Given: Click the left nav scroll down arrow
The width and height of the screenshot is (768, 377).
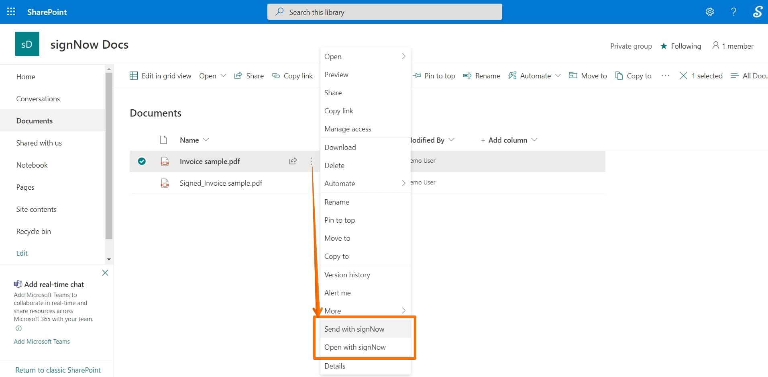Looking at the screenshot, I should point(109,259).
